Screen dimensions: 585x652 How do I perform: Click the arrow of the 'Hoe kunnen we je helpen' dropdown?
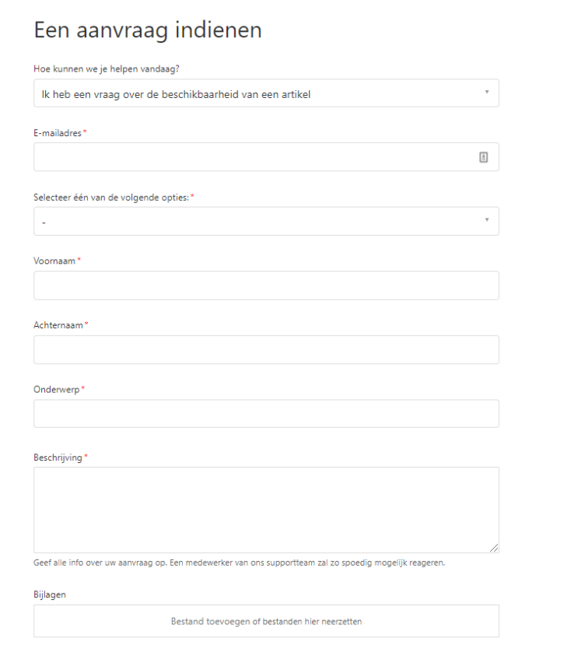487,93
